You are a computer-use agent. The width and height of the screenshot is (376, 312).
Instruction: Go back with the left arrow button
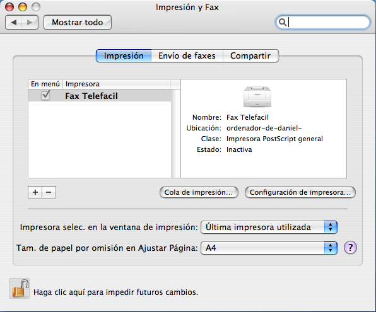click(13, 22)
